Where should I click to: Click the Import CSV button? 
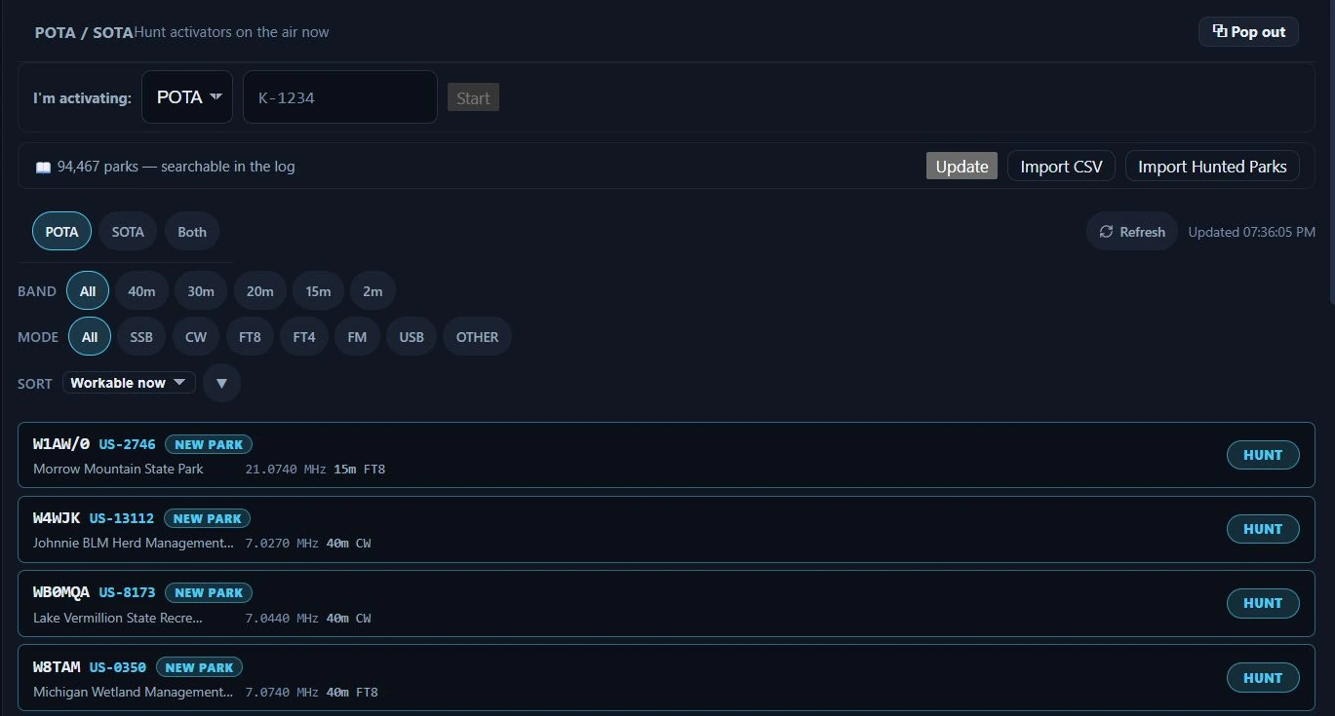[x=1061, y=167]
